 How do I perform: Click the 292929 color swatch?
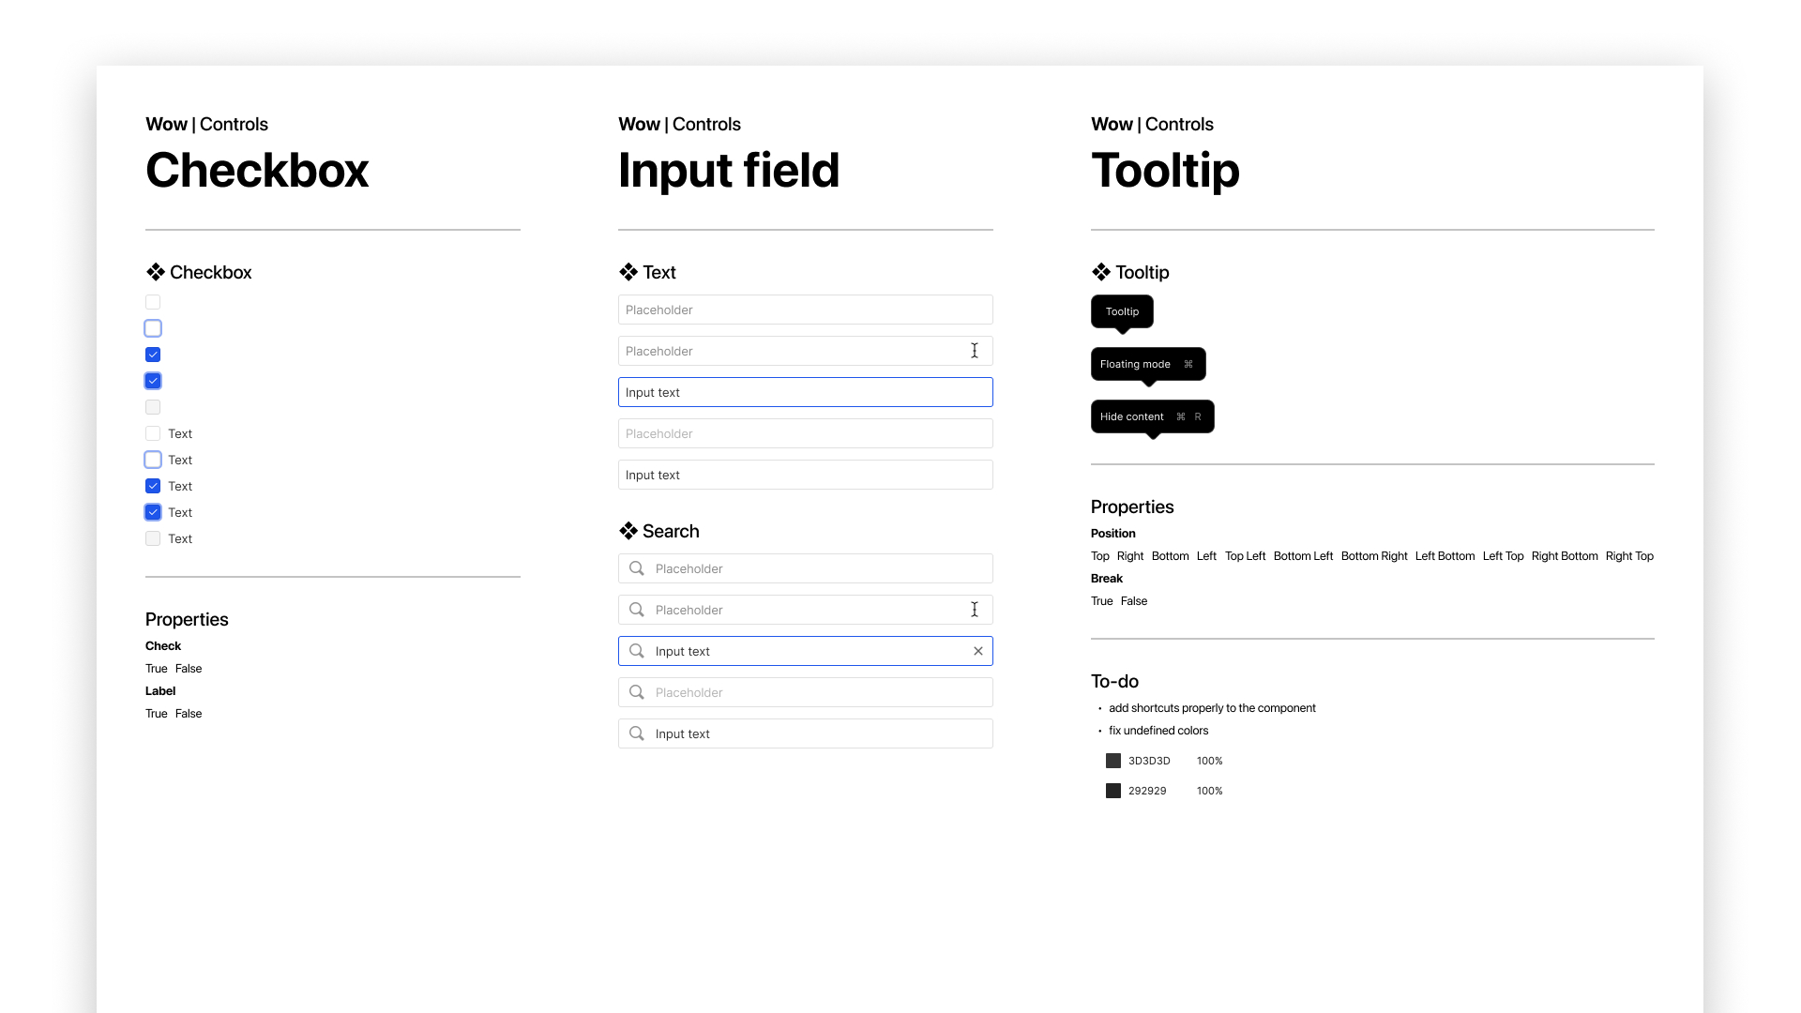(x=1113, y=791)
